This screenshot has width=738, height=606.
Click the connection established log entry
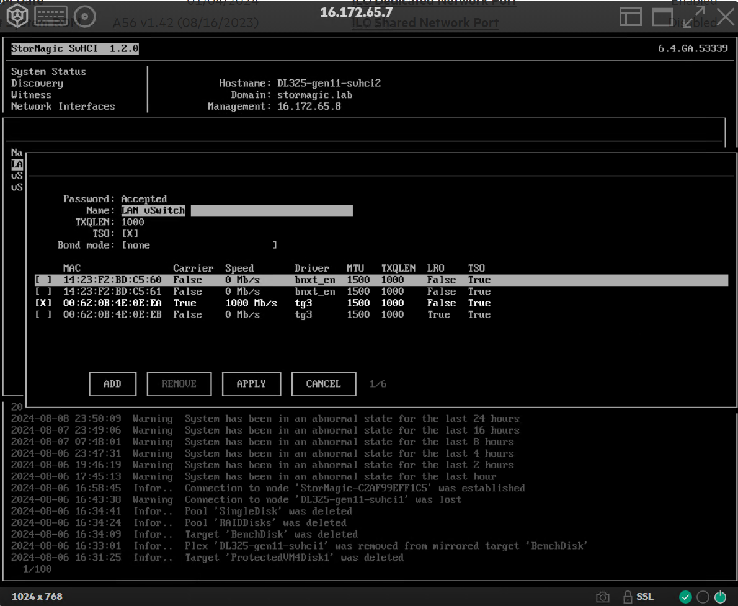click(x=268, y=488)
